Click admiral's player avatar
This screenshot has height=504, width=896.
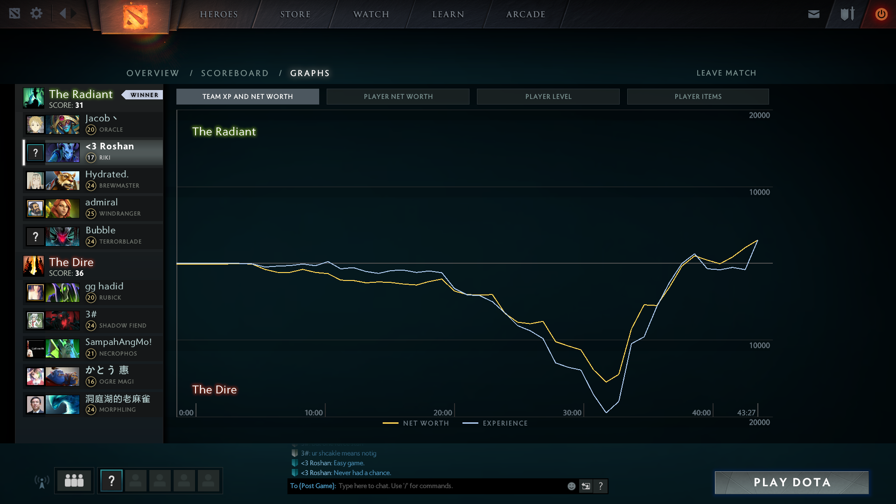pyautogui.click(x=35, y=209)
